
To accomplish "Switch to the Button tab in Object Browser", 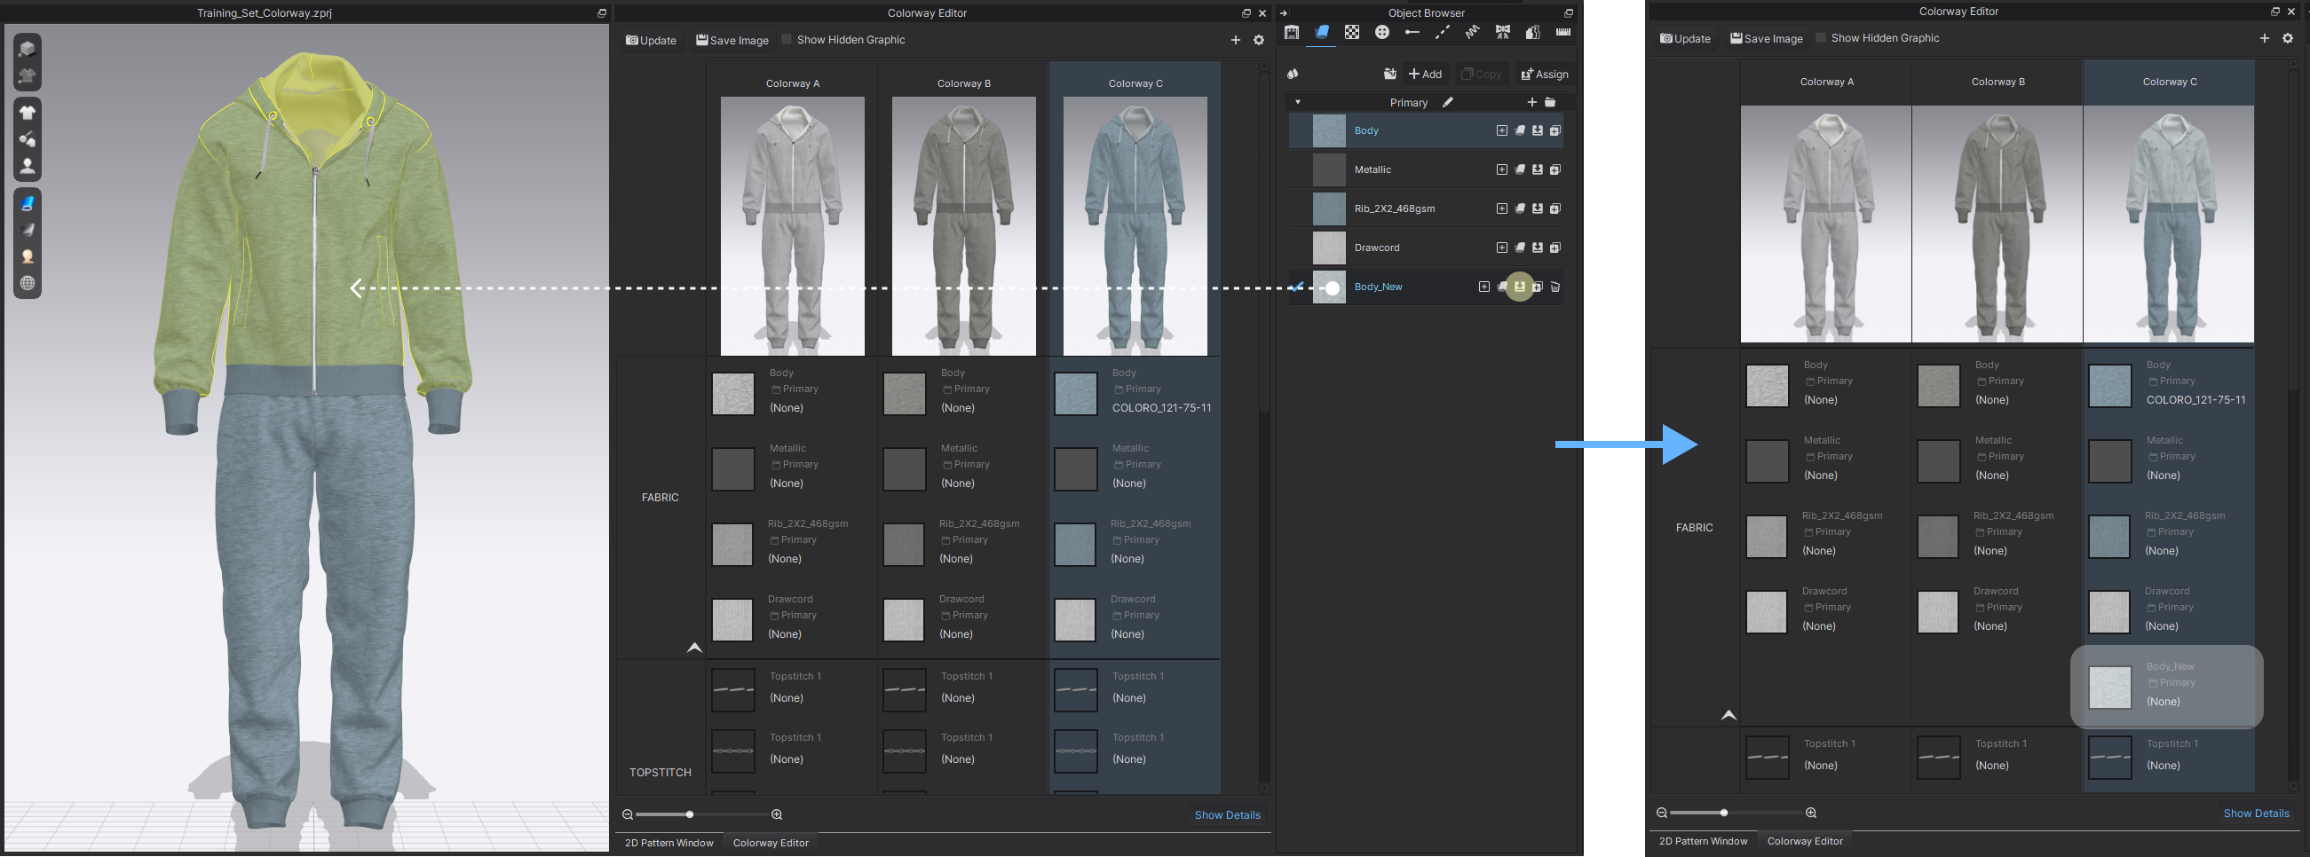I will pos(1382,32).
